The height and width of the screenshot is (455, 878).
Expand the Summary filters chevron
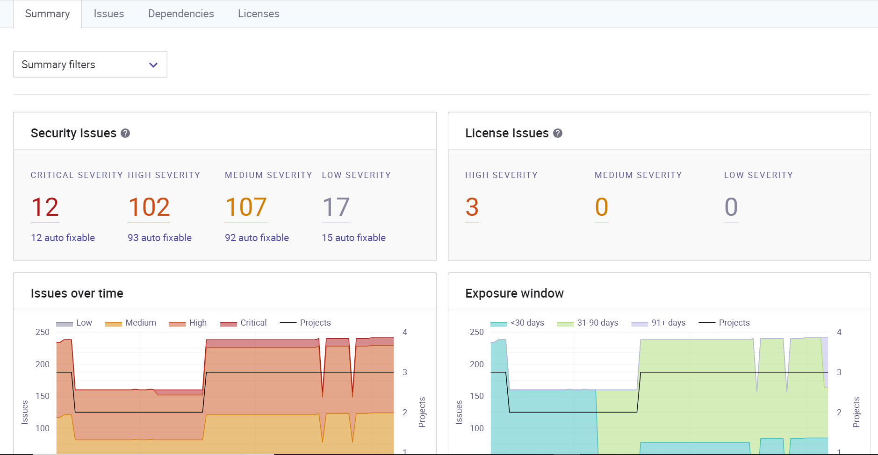153,65
